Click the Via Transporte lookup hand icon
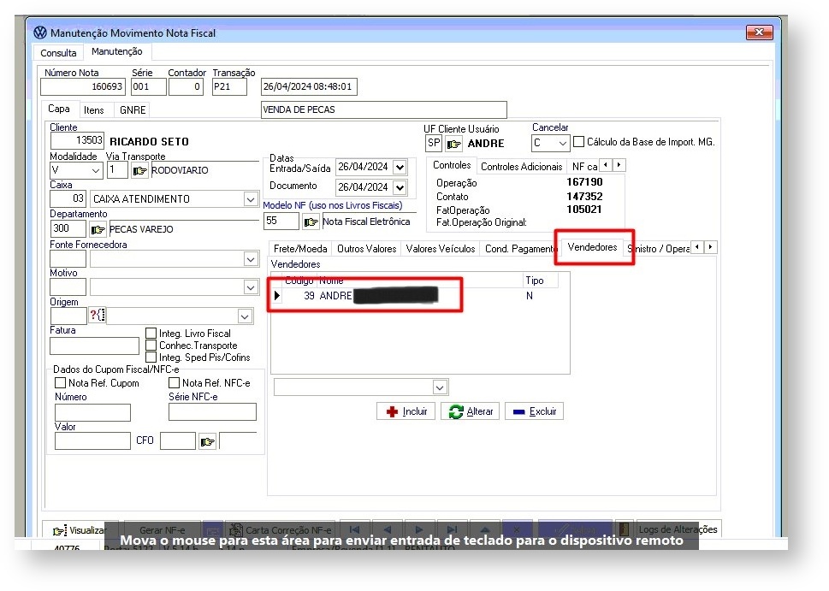This screenshot has height=591, width=829. tap(139, 171)
